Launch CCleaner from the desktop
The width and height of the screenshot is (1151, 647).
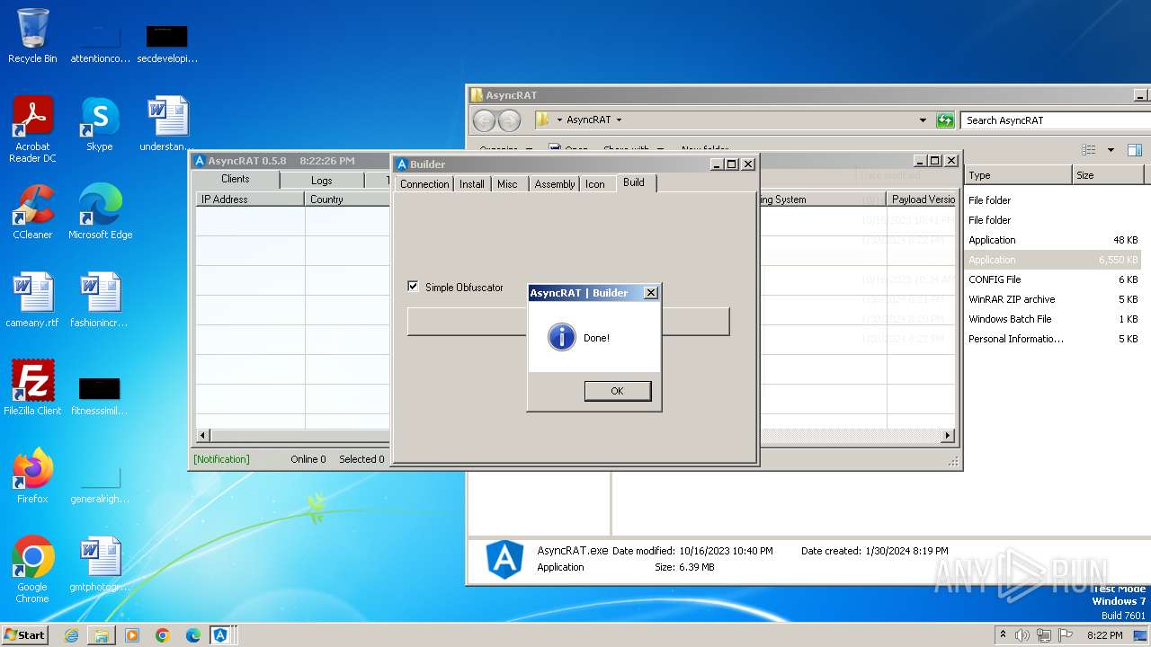(x=32, y=212)
